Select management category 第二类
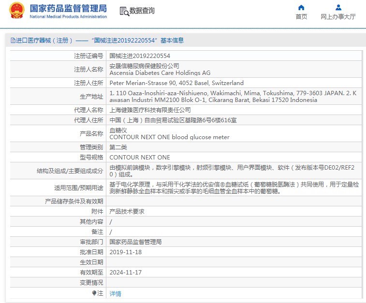Image resolution: width=366 pixels, height=303 pixels. [x=118, y=147]
